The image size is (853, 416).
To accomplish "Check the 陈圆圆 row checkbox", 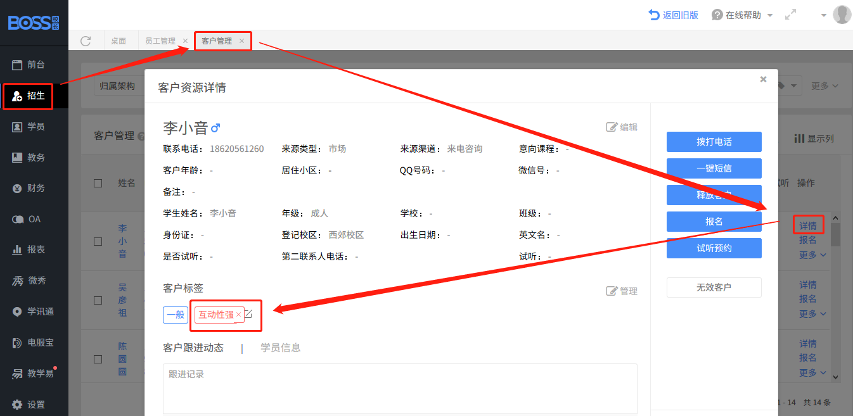I will (x=98, y=359).
